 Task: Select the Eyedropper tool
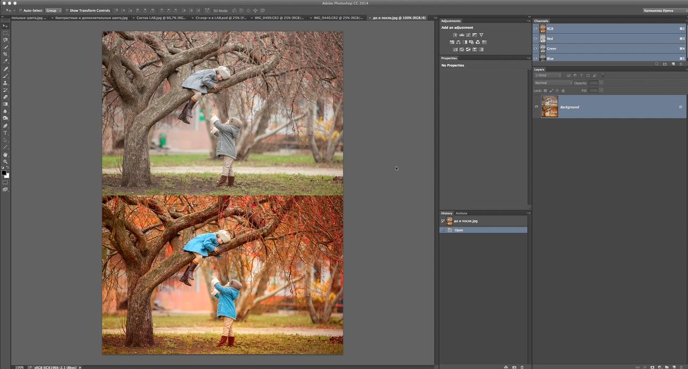[x=5, y=61]
